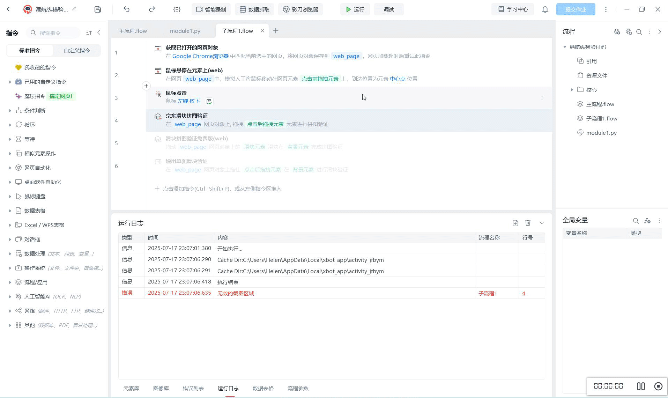
Task: Switch to 主流程.flow tab
Action: [x=133, y=31]
